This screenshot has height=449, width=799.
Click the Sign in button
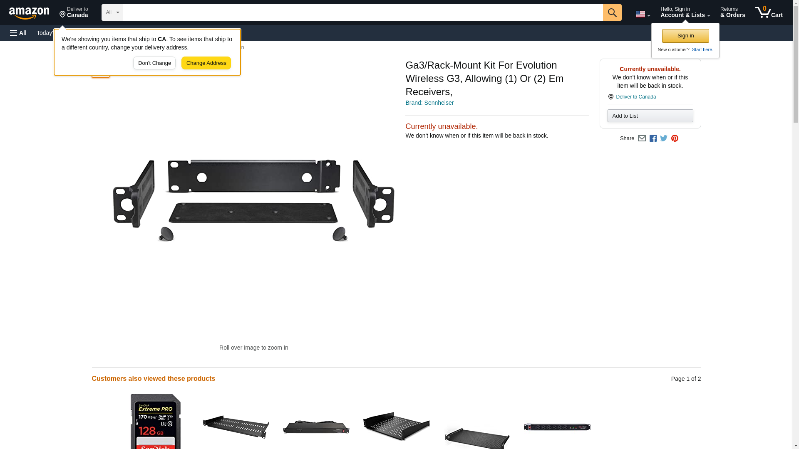pyautogui.click(x=685, y=36)
